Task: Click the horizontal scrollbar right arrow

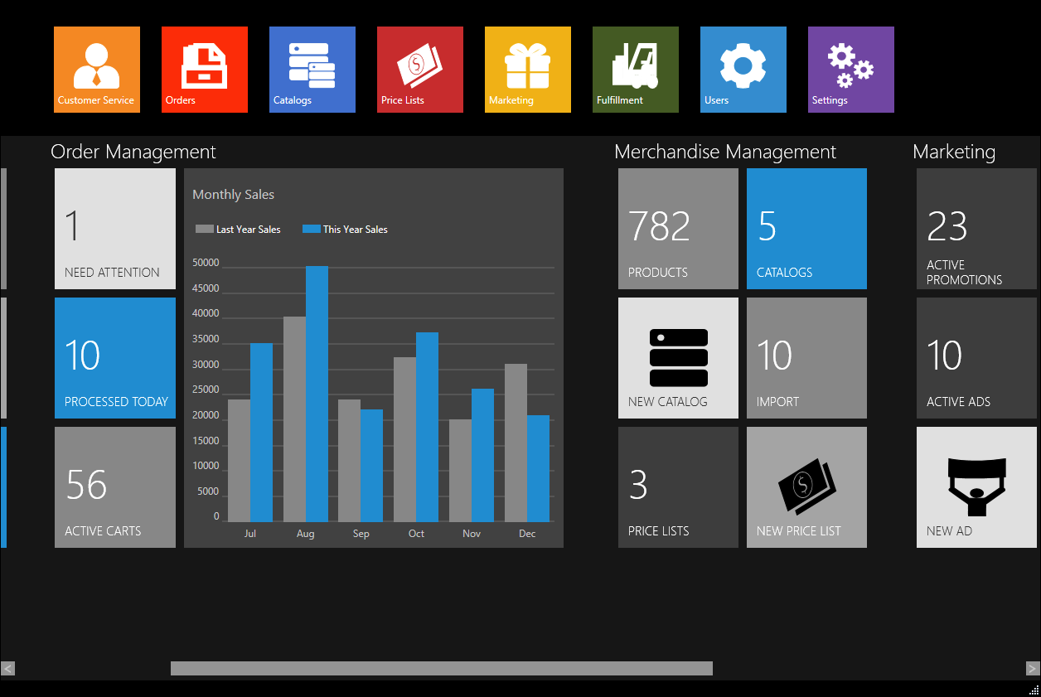Action: click(x=1033, y=668)
